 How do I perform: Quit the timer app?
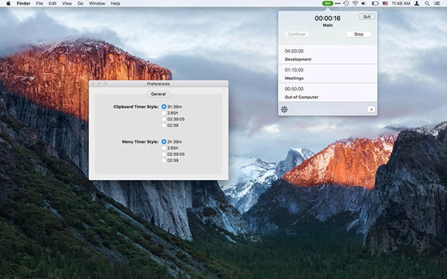pos(367,16)
